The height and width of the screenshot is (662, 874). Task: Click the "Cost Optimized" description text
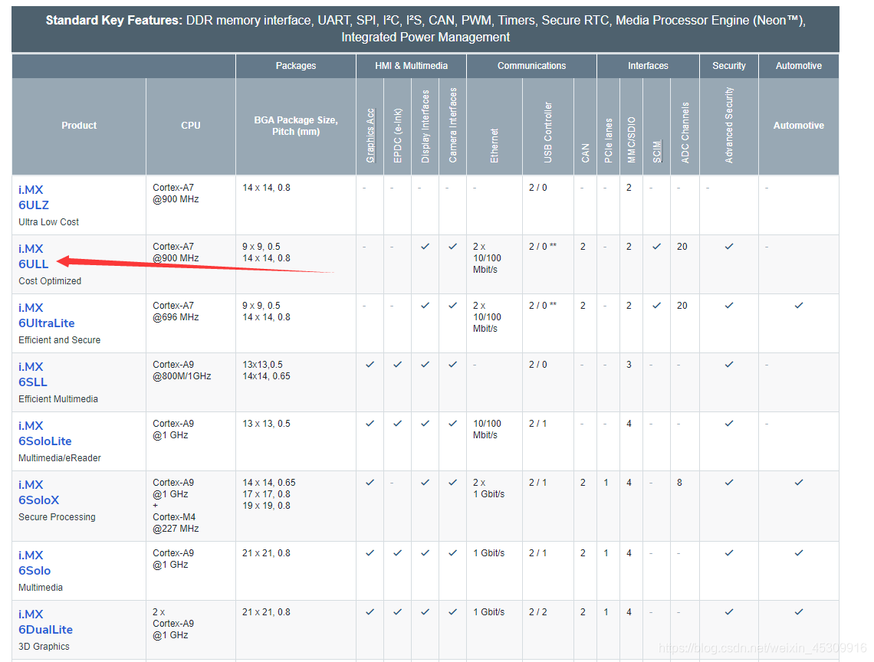pyautogui.click(x=50, y=281)
